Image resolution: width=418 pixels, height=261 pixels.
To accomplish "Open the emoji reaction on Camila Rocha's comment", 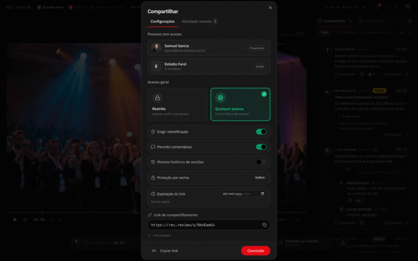I will pyautogui.click(x=362, y=74).
